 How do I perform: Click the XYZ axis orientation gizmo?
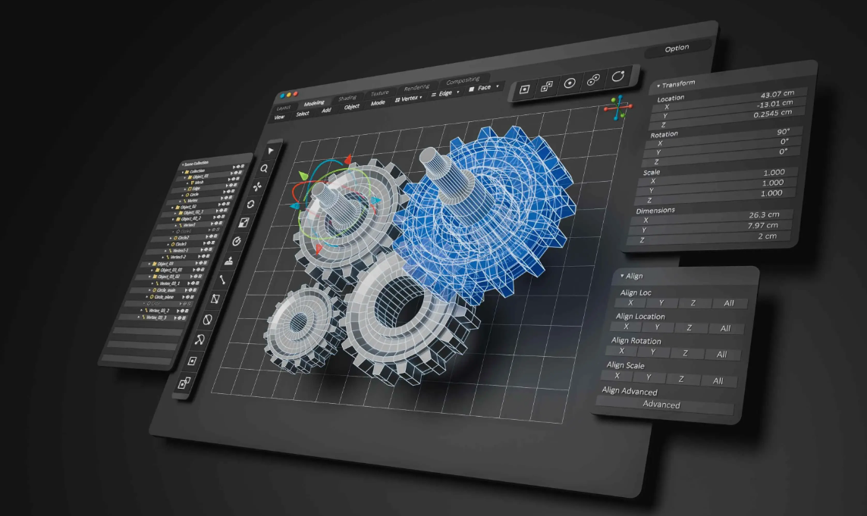(617, 109)
